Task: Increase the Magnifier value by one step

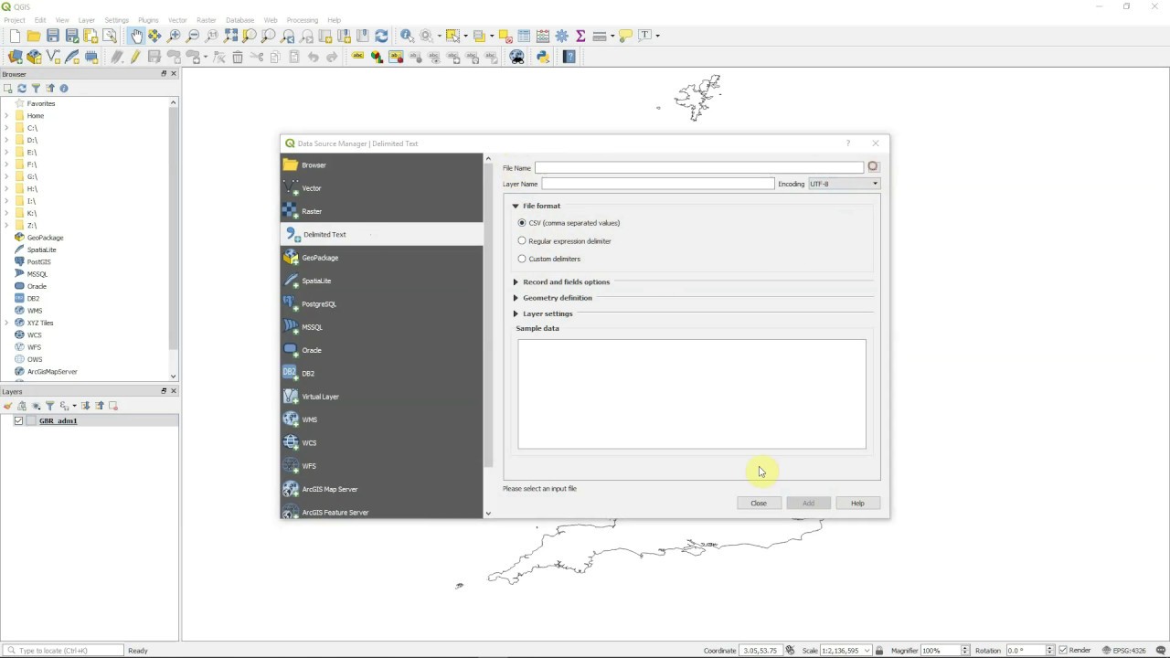Action: (x=964, y=648)
